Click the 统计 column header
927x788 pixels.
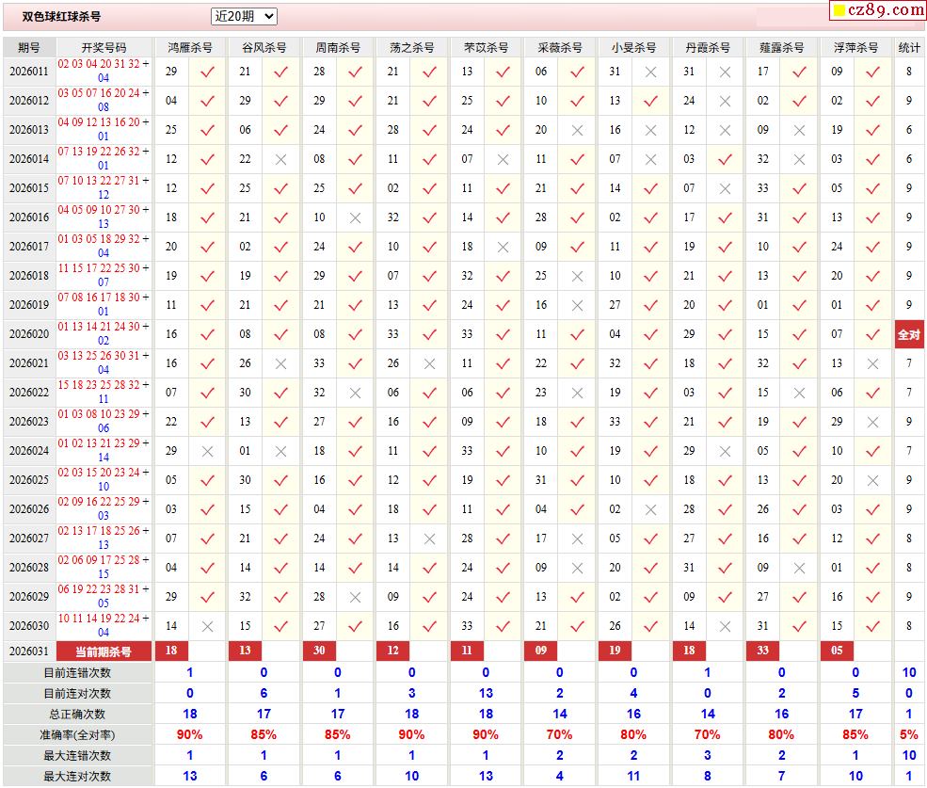[x=909, y=47]
